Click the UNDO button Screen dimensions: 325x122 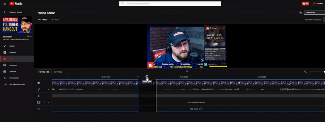[43, 19]
